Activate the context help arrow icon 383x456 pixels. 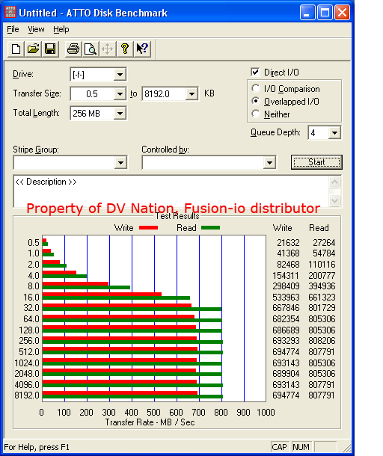tap(142, 49)
